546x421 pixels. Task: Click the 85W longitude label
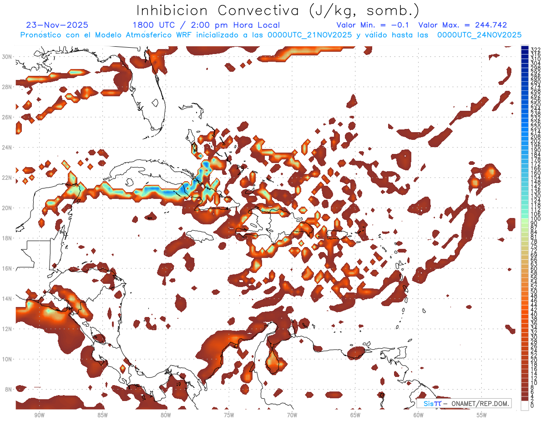(102, 415)
